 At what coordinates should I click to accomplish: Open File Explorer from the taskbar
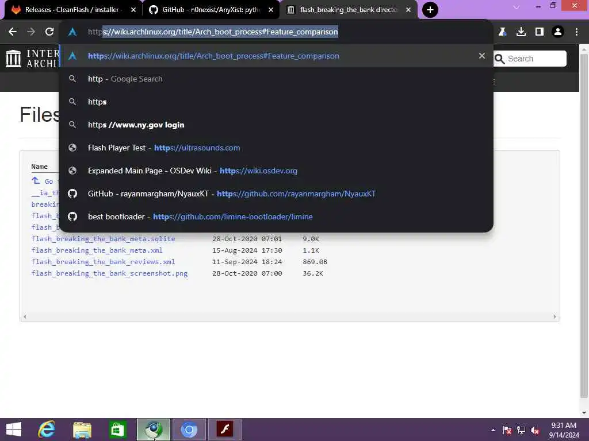[x=82, y=430]
